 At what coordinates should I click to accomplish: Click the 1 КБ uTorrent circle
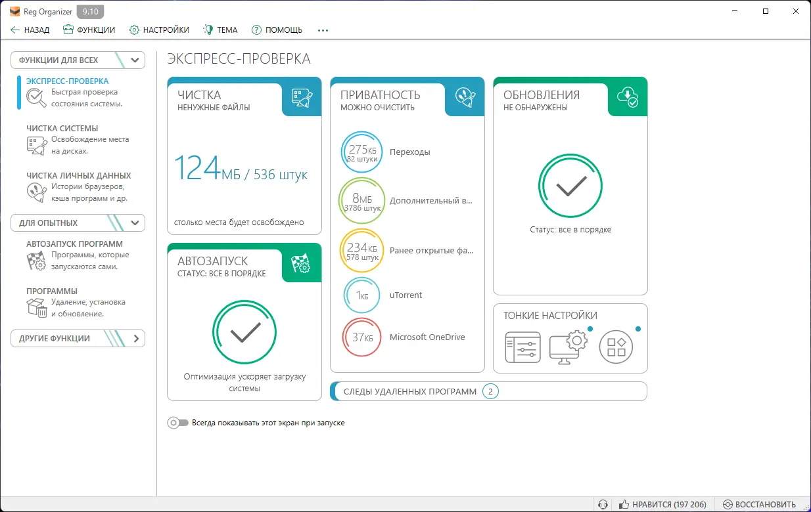click(x=362, y=295)
